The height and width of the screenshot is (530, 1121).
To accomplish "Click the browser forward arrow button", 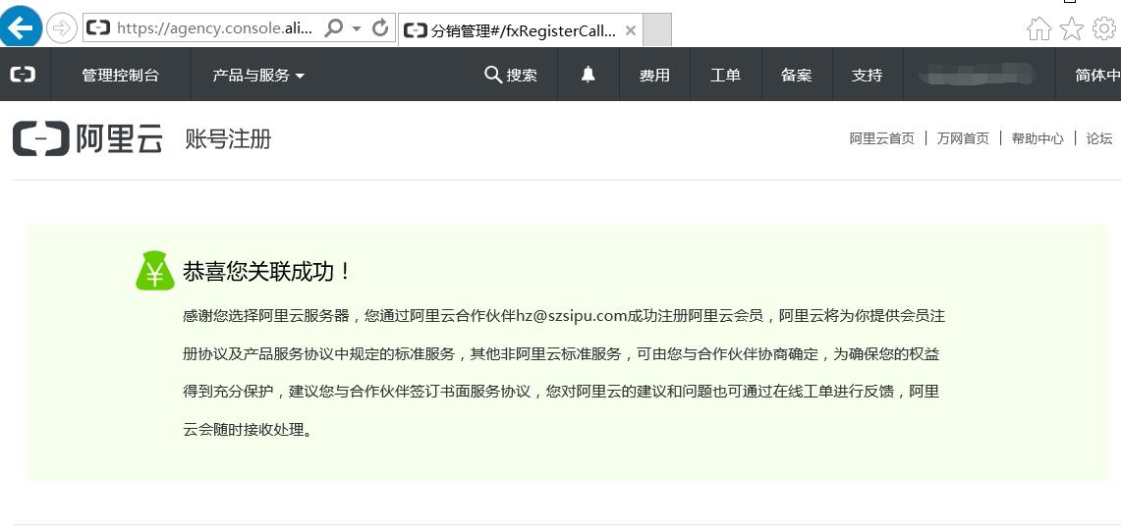I will [61, 28].
